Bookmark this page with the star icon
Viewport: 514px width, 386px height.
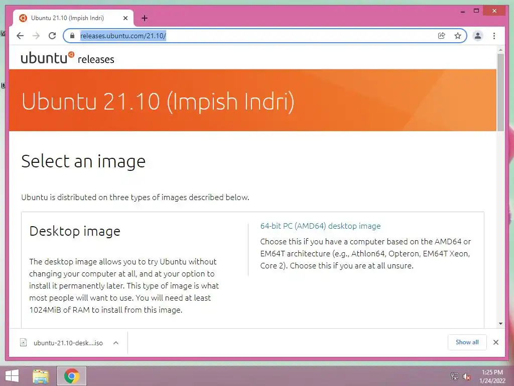[458, 36]
